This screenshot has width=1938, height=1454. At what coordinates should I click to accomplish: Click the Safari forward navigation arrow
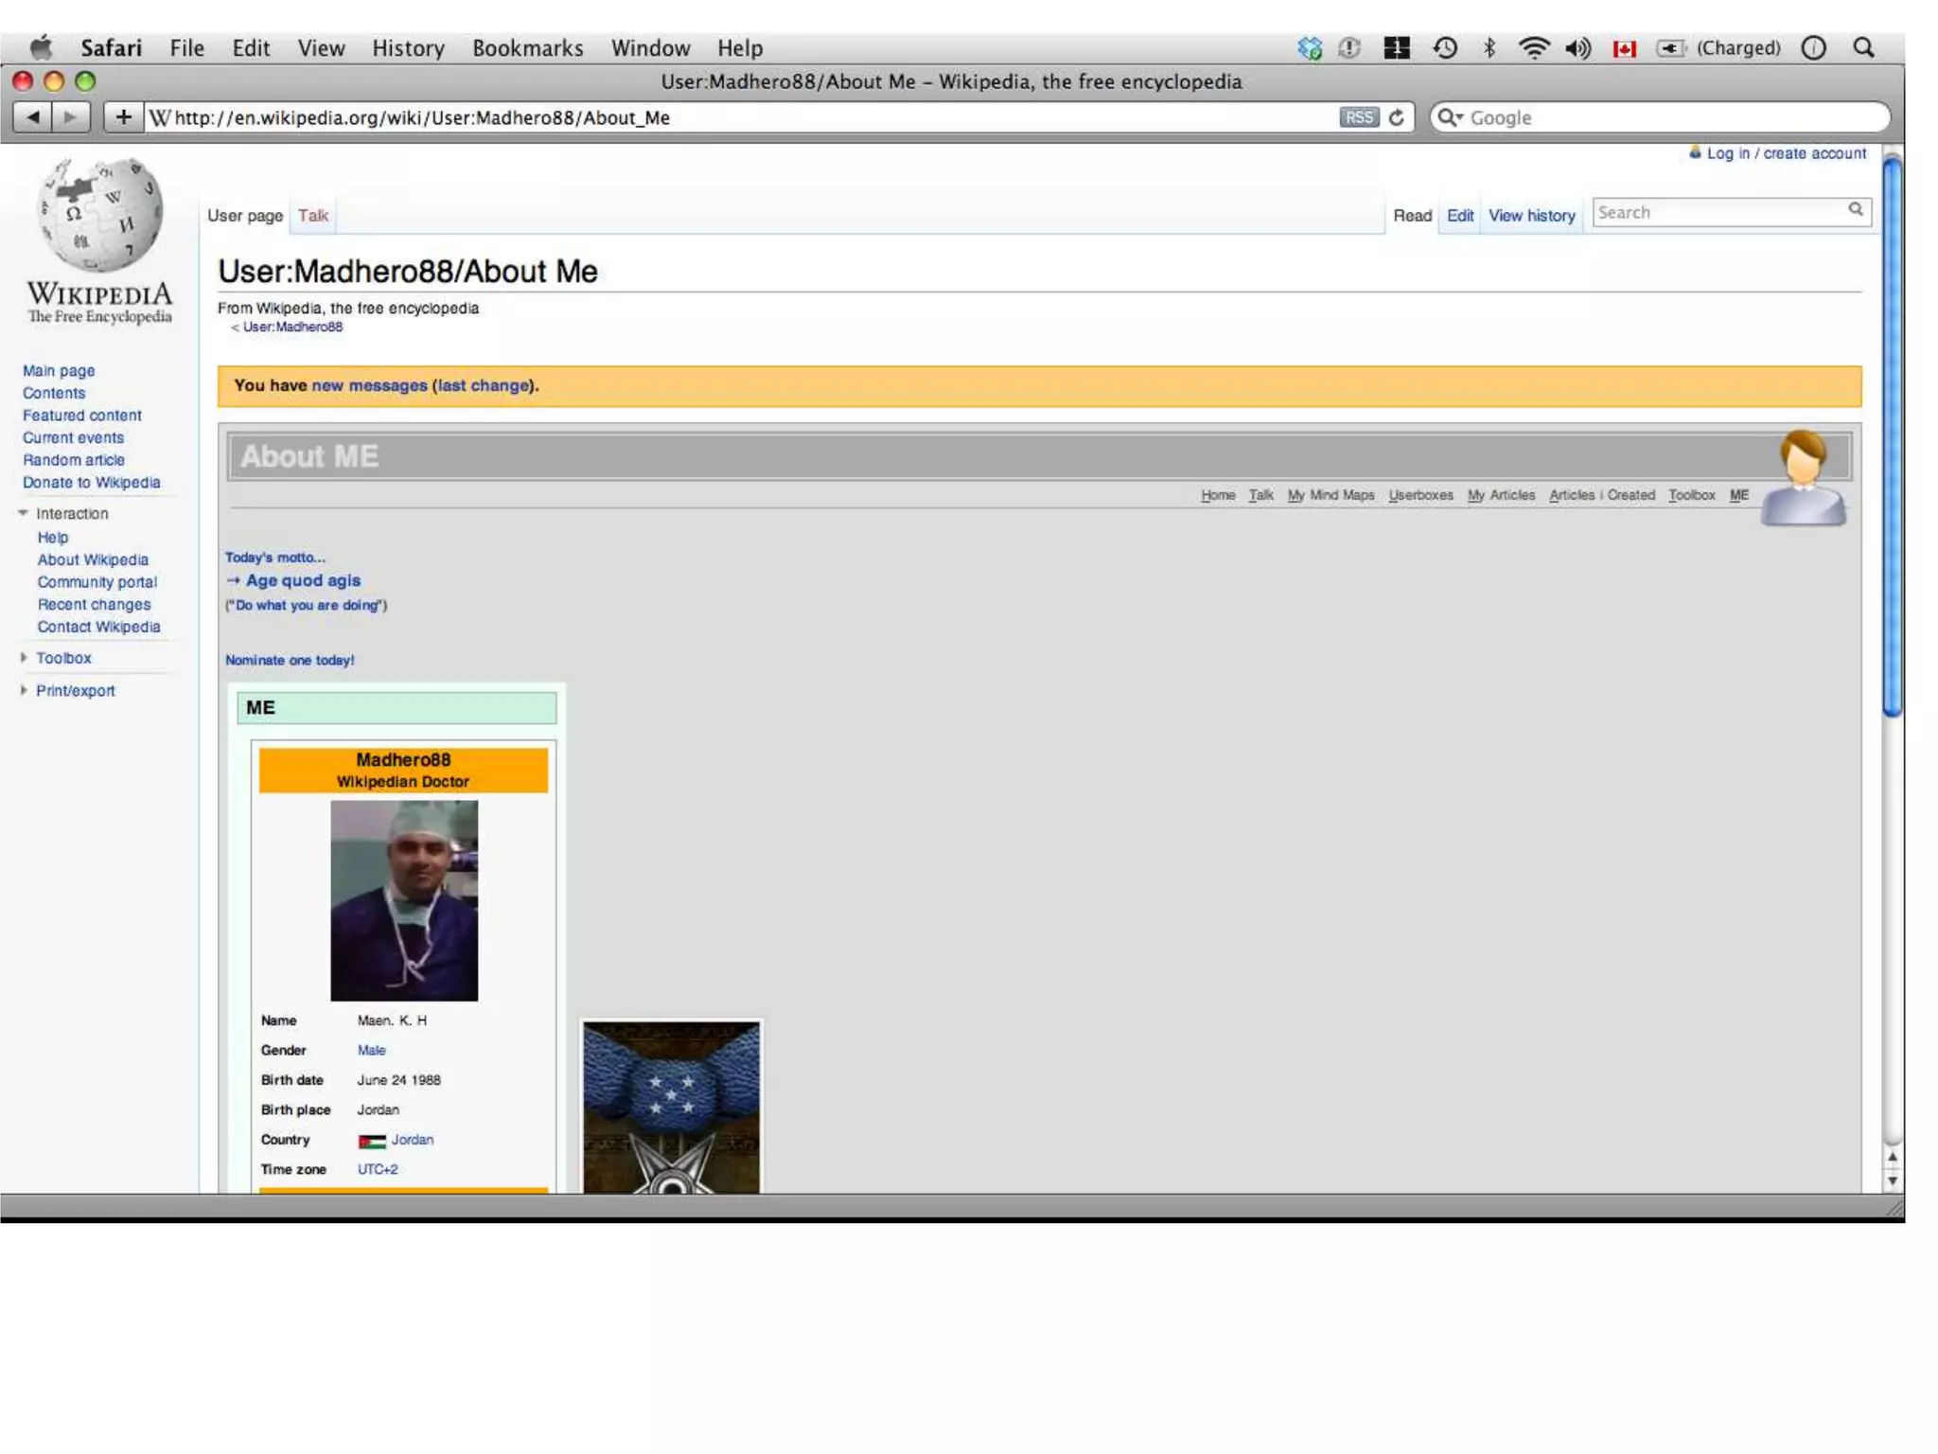tap(70, 117)
